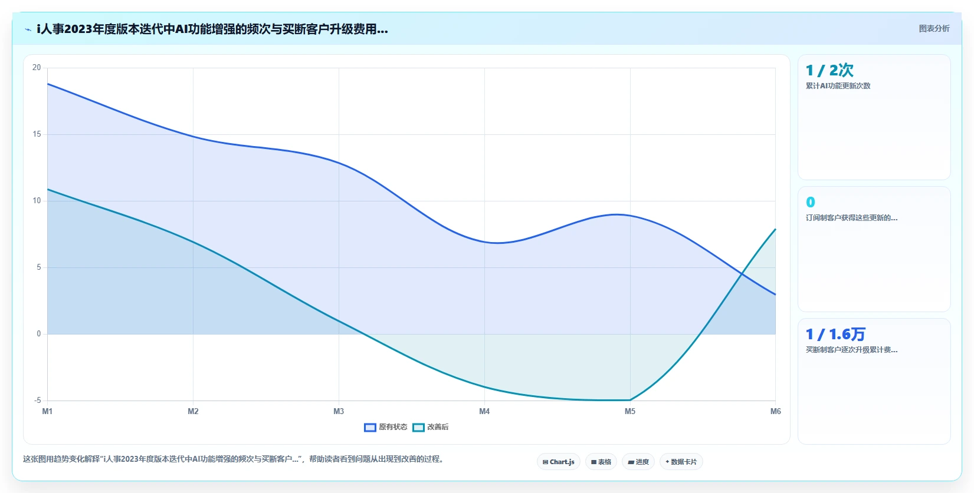Click the M4 x-axis label
The image size is (974, 493).
pyautogui.click(x=484, y=411)
